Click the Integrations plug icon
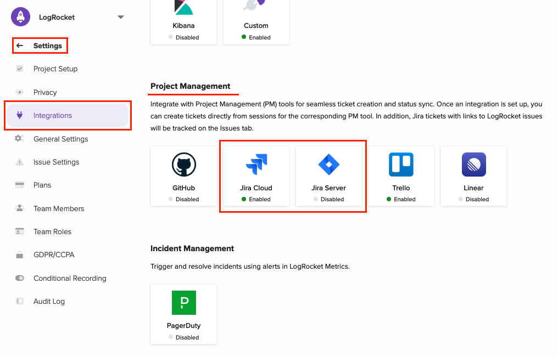This screenshot has height=357, width=558. (20, 115)
